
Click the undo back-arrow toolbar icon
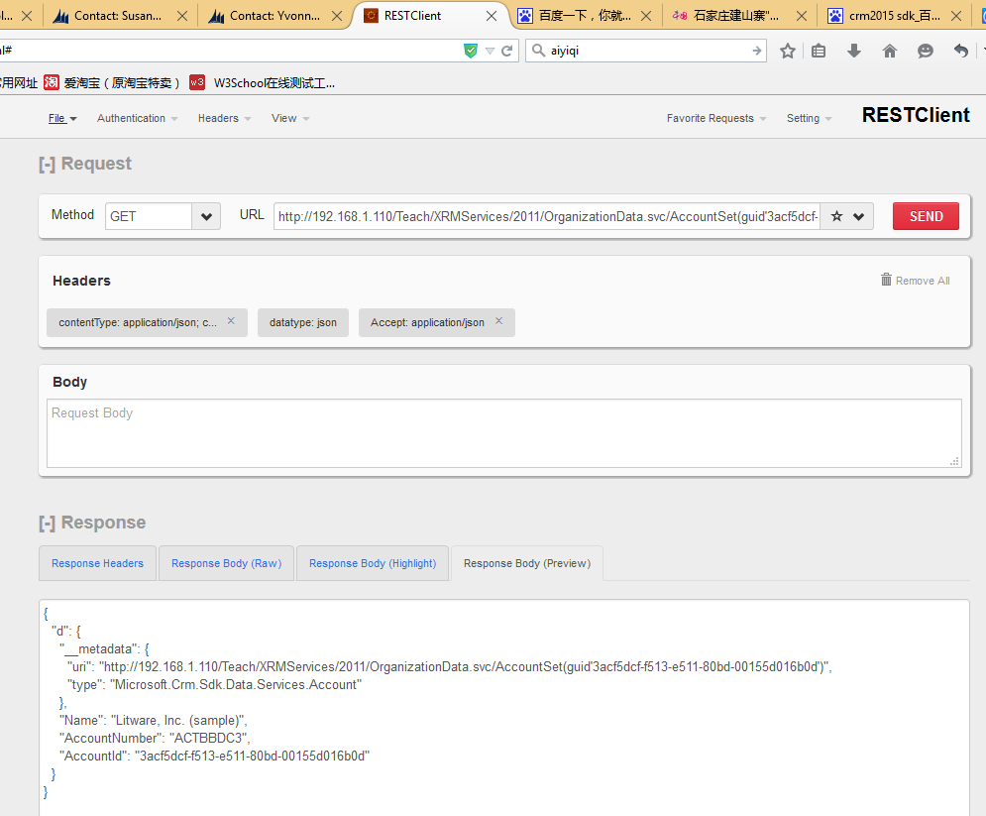click(961, 51)
